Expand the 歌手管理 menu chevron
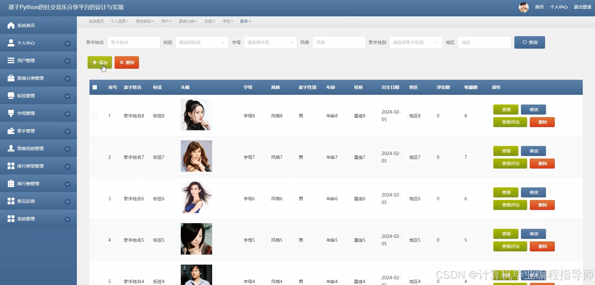 pos(67,131)
